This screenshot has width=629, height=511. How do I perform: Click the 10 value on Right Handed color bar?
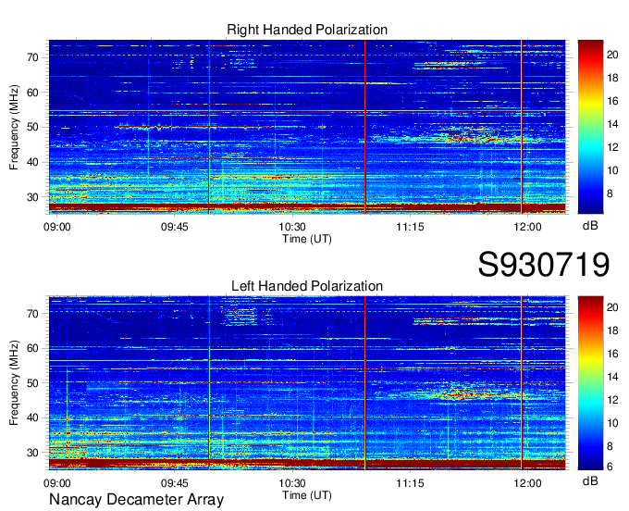tap(612, 170)
